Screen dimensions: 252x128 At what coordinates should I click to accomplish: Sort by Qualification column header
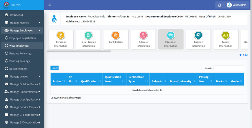pyautogui.click(x=91, y=79)
